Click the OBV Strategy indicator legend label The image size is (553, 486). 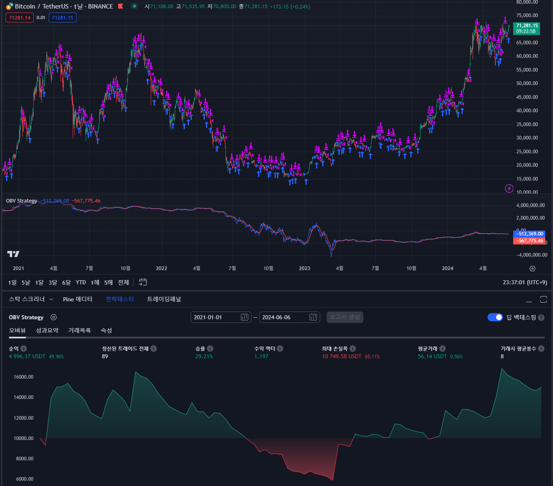22,201
